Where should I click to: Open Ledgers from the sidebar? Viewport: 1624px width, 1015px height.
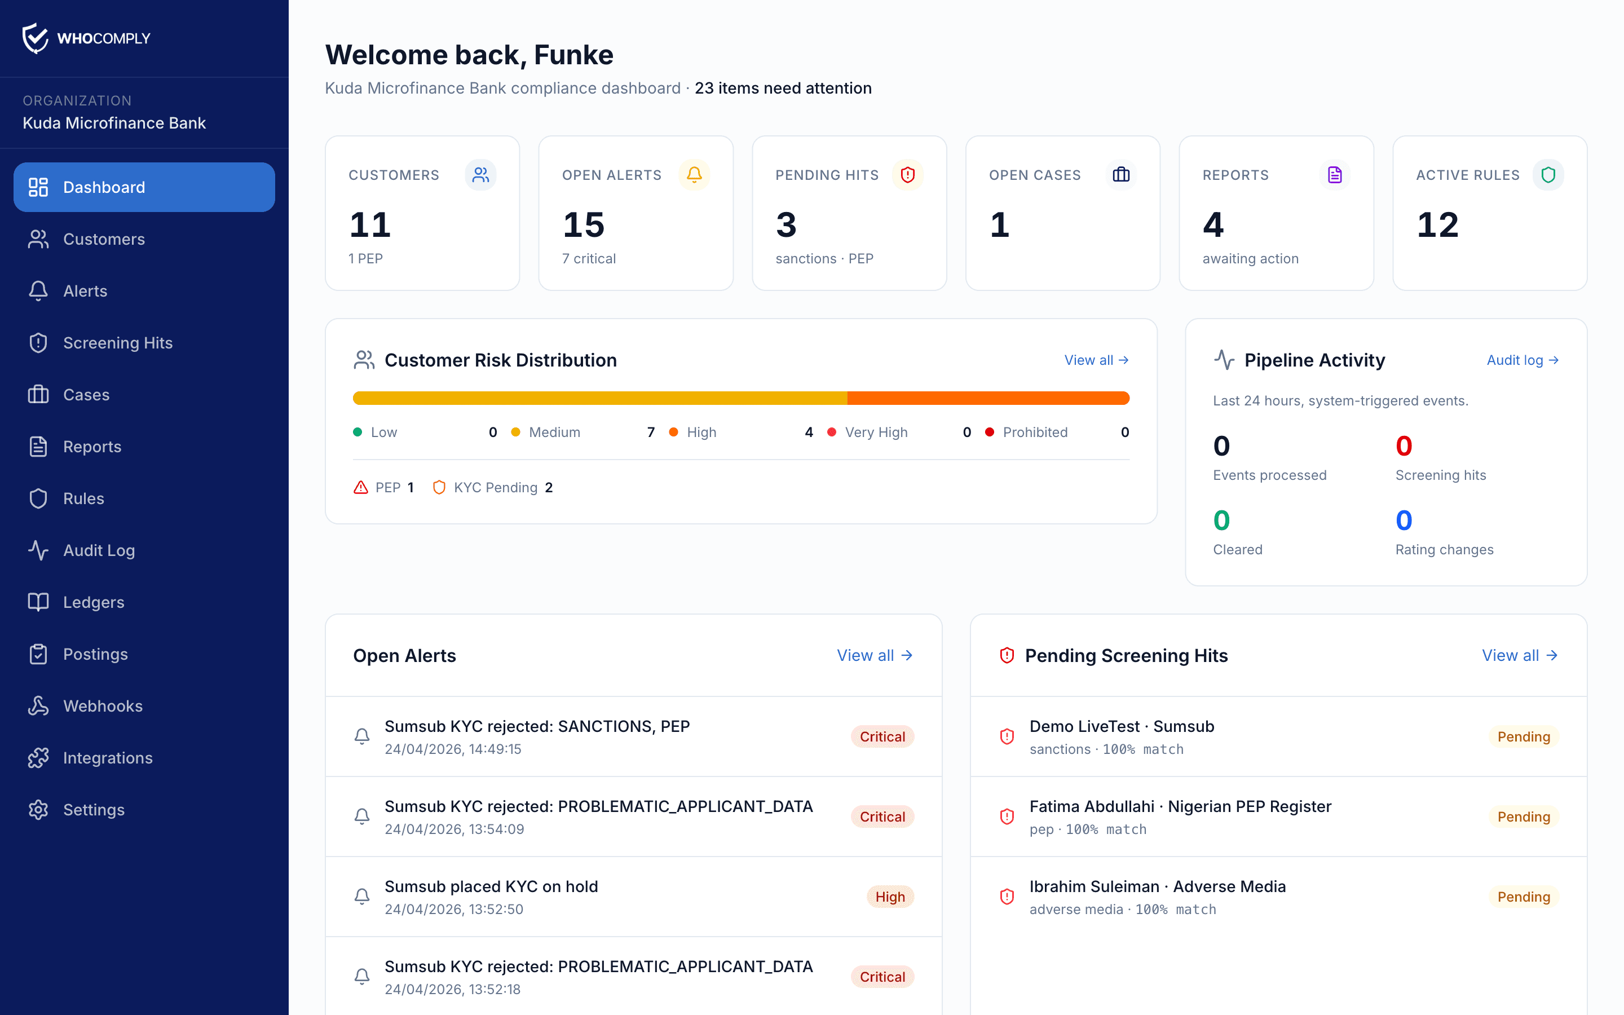[x=144, y=602]
